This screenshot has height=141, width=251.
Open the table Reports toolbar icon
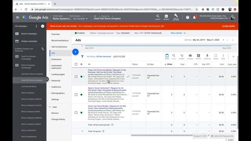tap(198, 56)
